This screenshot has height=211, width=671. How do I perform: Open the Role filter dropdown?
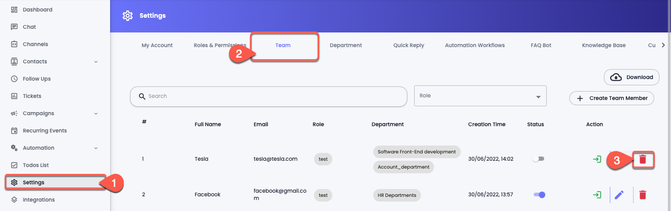(x=480, y=96)
